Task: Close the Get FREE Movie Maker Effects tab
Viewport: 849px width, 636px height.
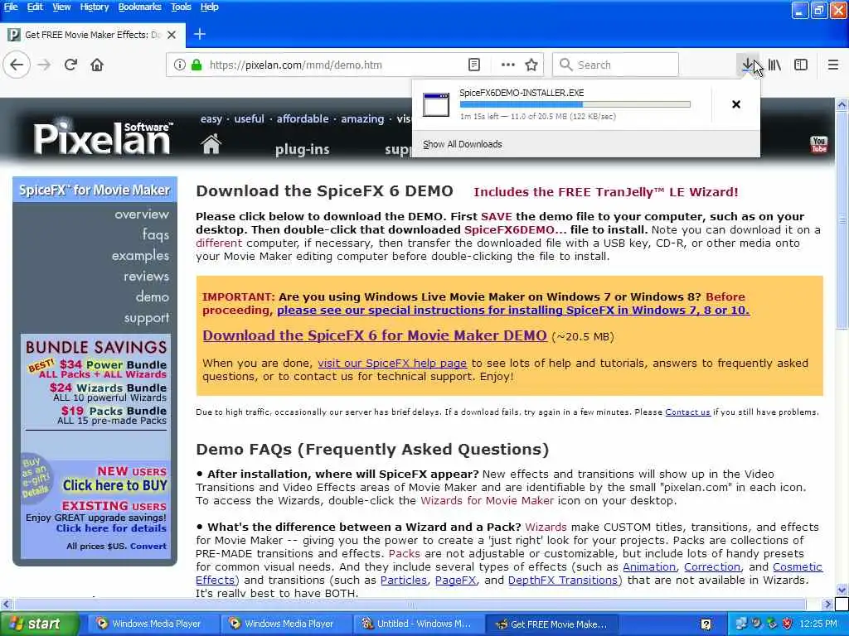Action: point(172,35)
